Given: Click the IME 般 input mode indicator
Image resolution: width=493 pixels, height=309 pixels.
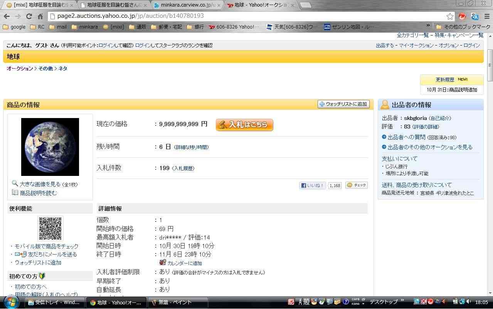Looking at the screenshot, I should coord(306,302).
